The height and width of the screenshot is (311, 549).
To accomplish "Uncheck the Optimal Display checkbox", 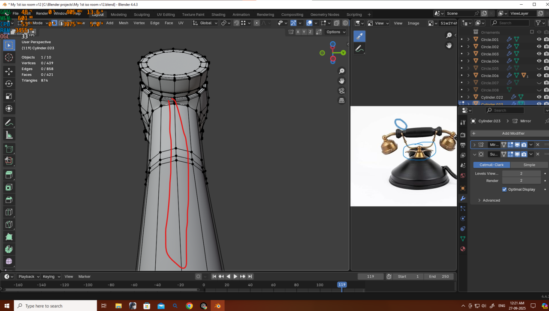I will [x=504, y=189].
